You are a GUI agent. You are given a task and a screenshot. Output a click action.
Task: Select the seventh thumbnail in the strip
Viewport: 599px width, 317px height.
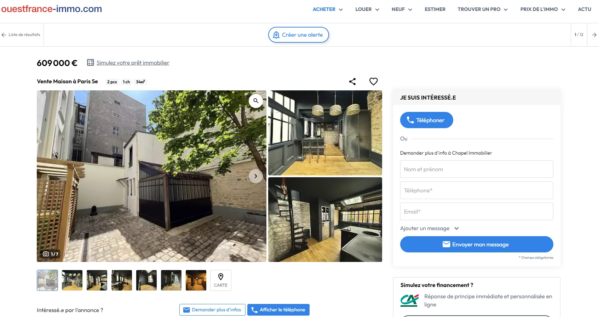pyautogui.click(x=196, y=280)
